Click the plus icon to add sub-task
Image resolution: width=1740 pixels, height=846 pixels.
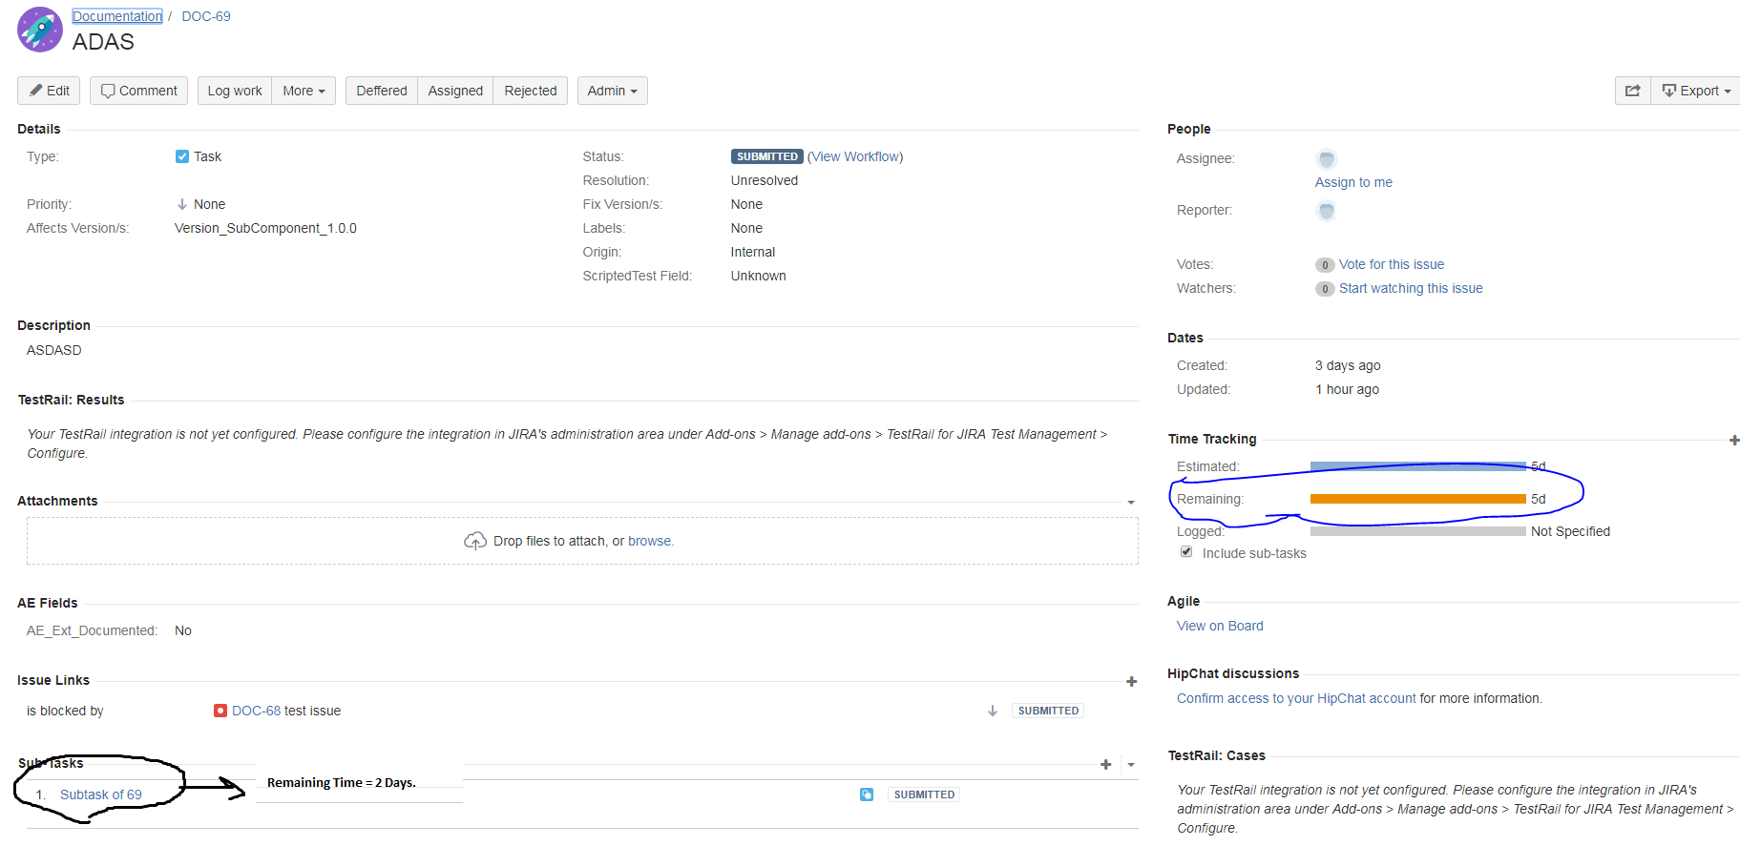point(1105,764)
